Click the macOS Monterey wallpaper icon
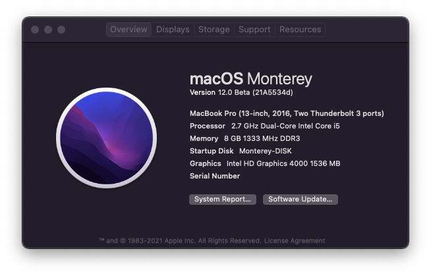The height and width of the screenshot is (276, 431). 107,138
